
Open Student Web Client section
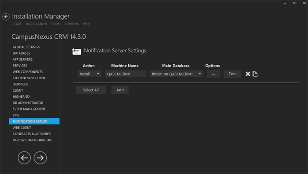(29, 78)
